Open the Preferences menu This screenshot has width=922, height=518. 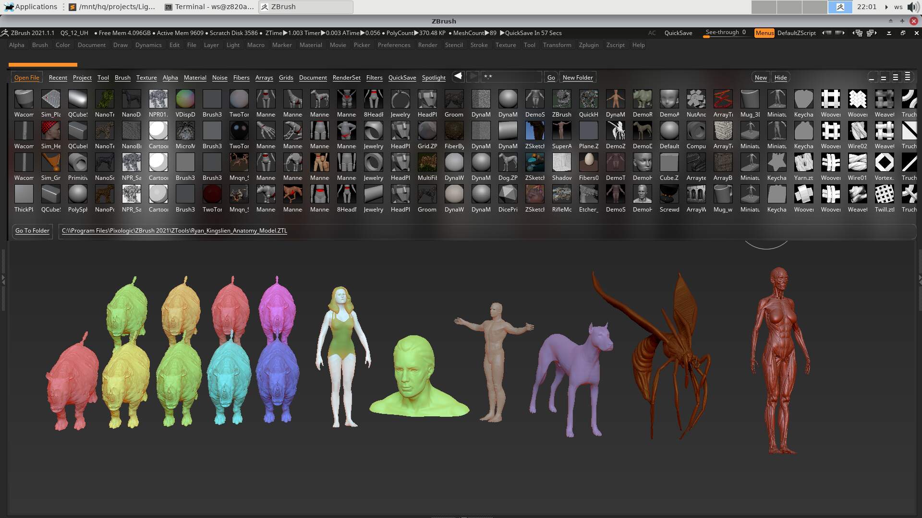pos(394,45)
